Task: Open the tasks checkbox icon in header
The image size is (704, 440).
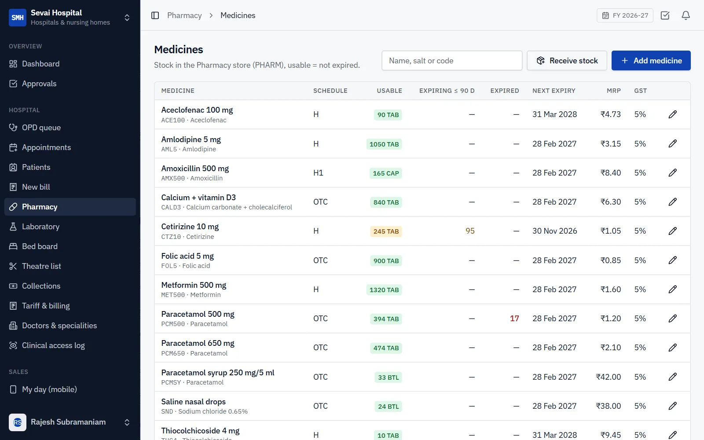Action: click(665, 15)
